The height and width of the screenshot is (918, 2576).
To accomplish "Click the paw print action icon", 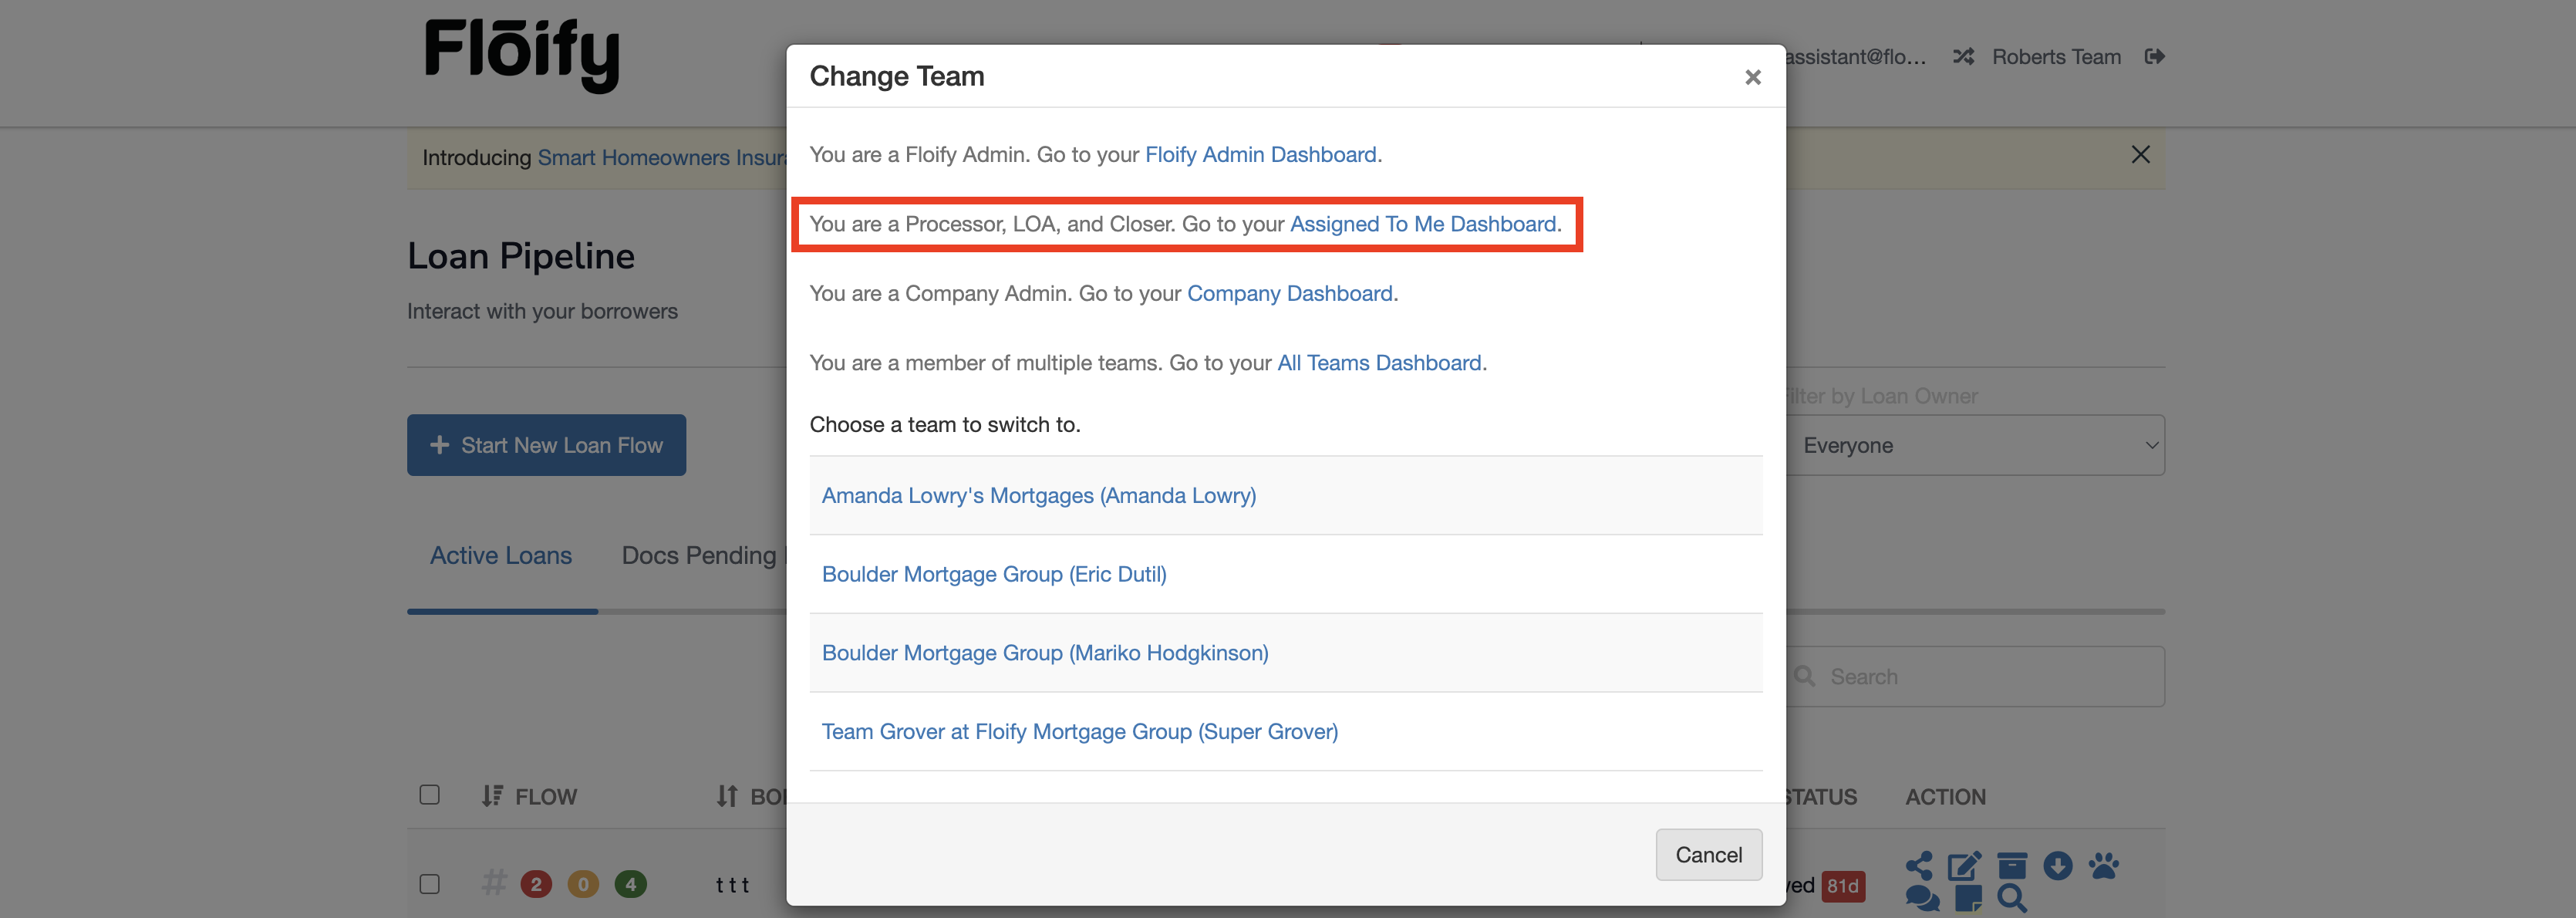I will click(2103, 865).
